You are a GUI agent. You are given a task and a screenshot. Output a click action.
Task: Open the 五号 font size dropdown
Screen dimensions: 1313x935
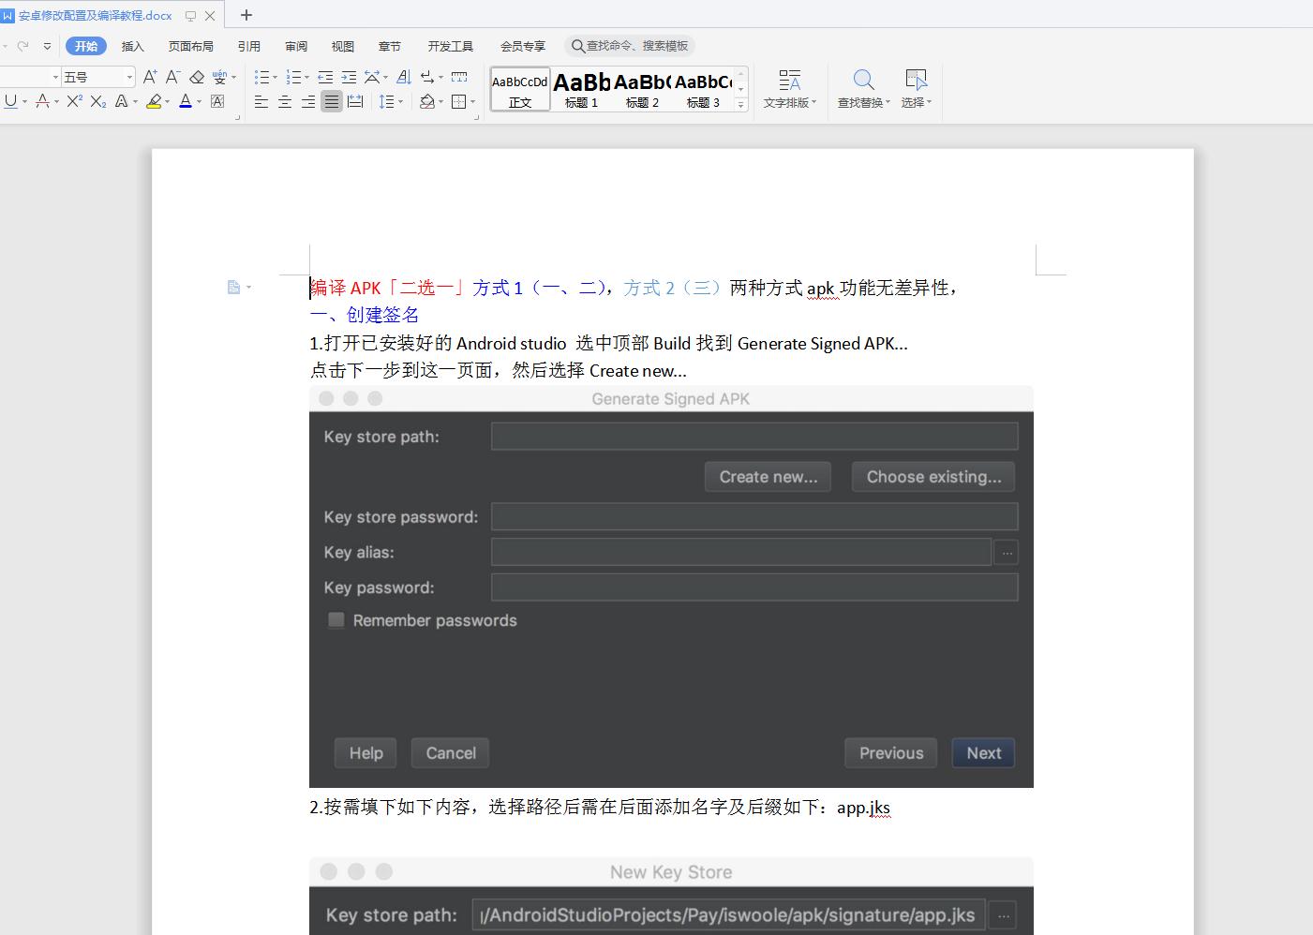coord(129,77)
